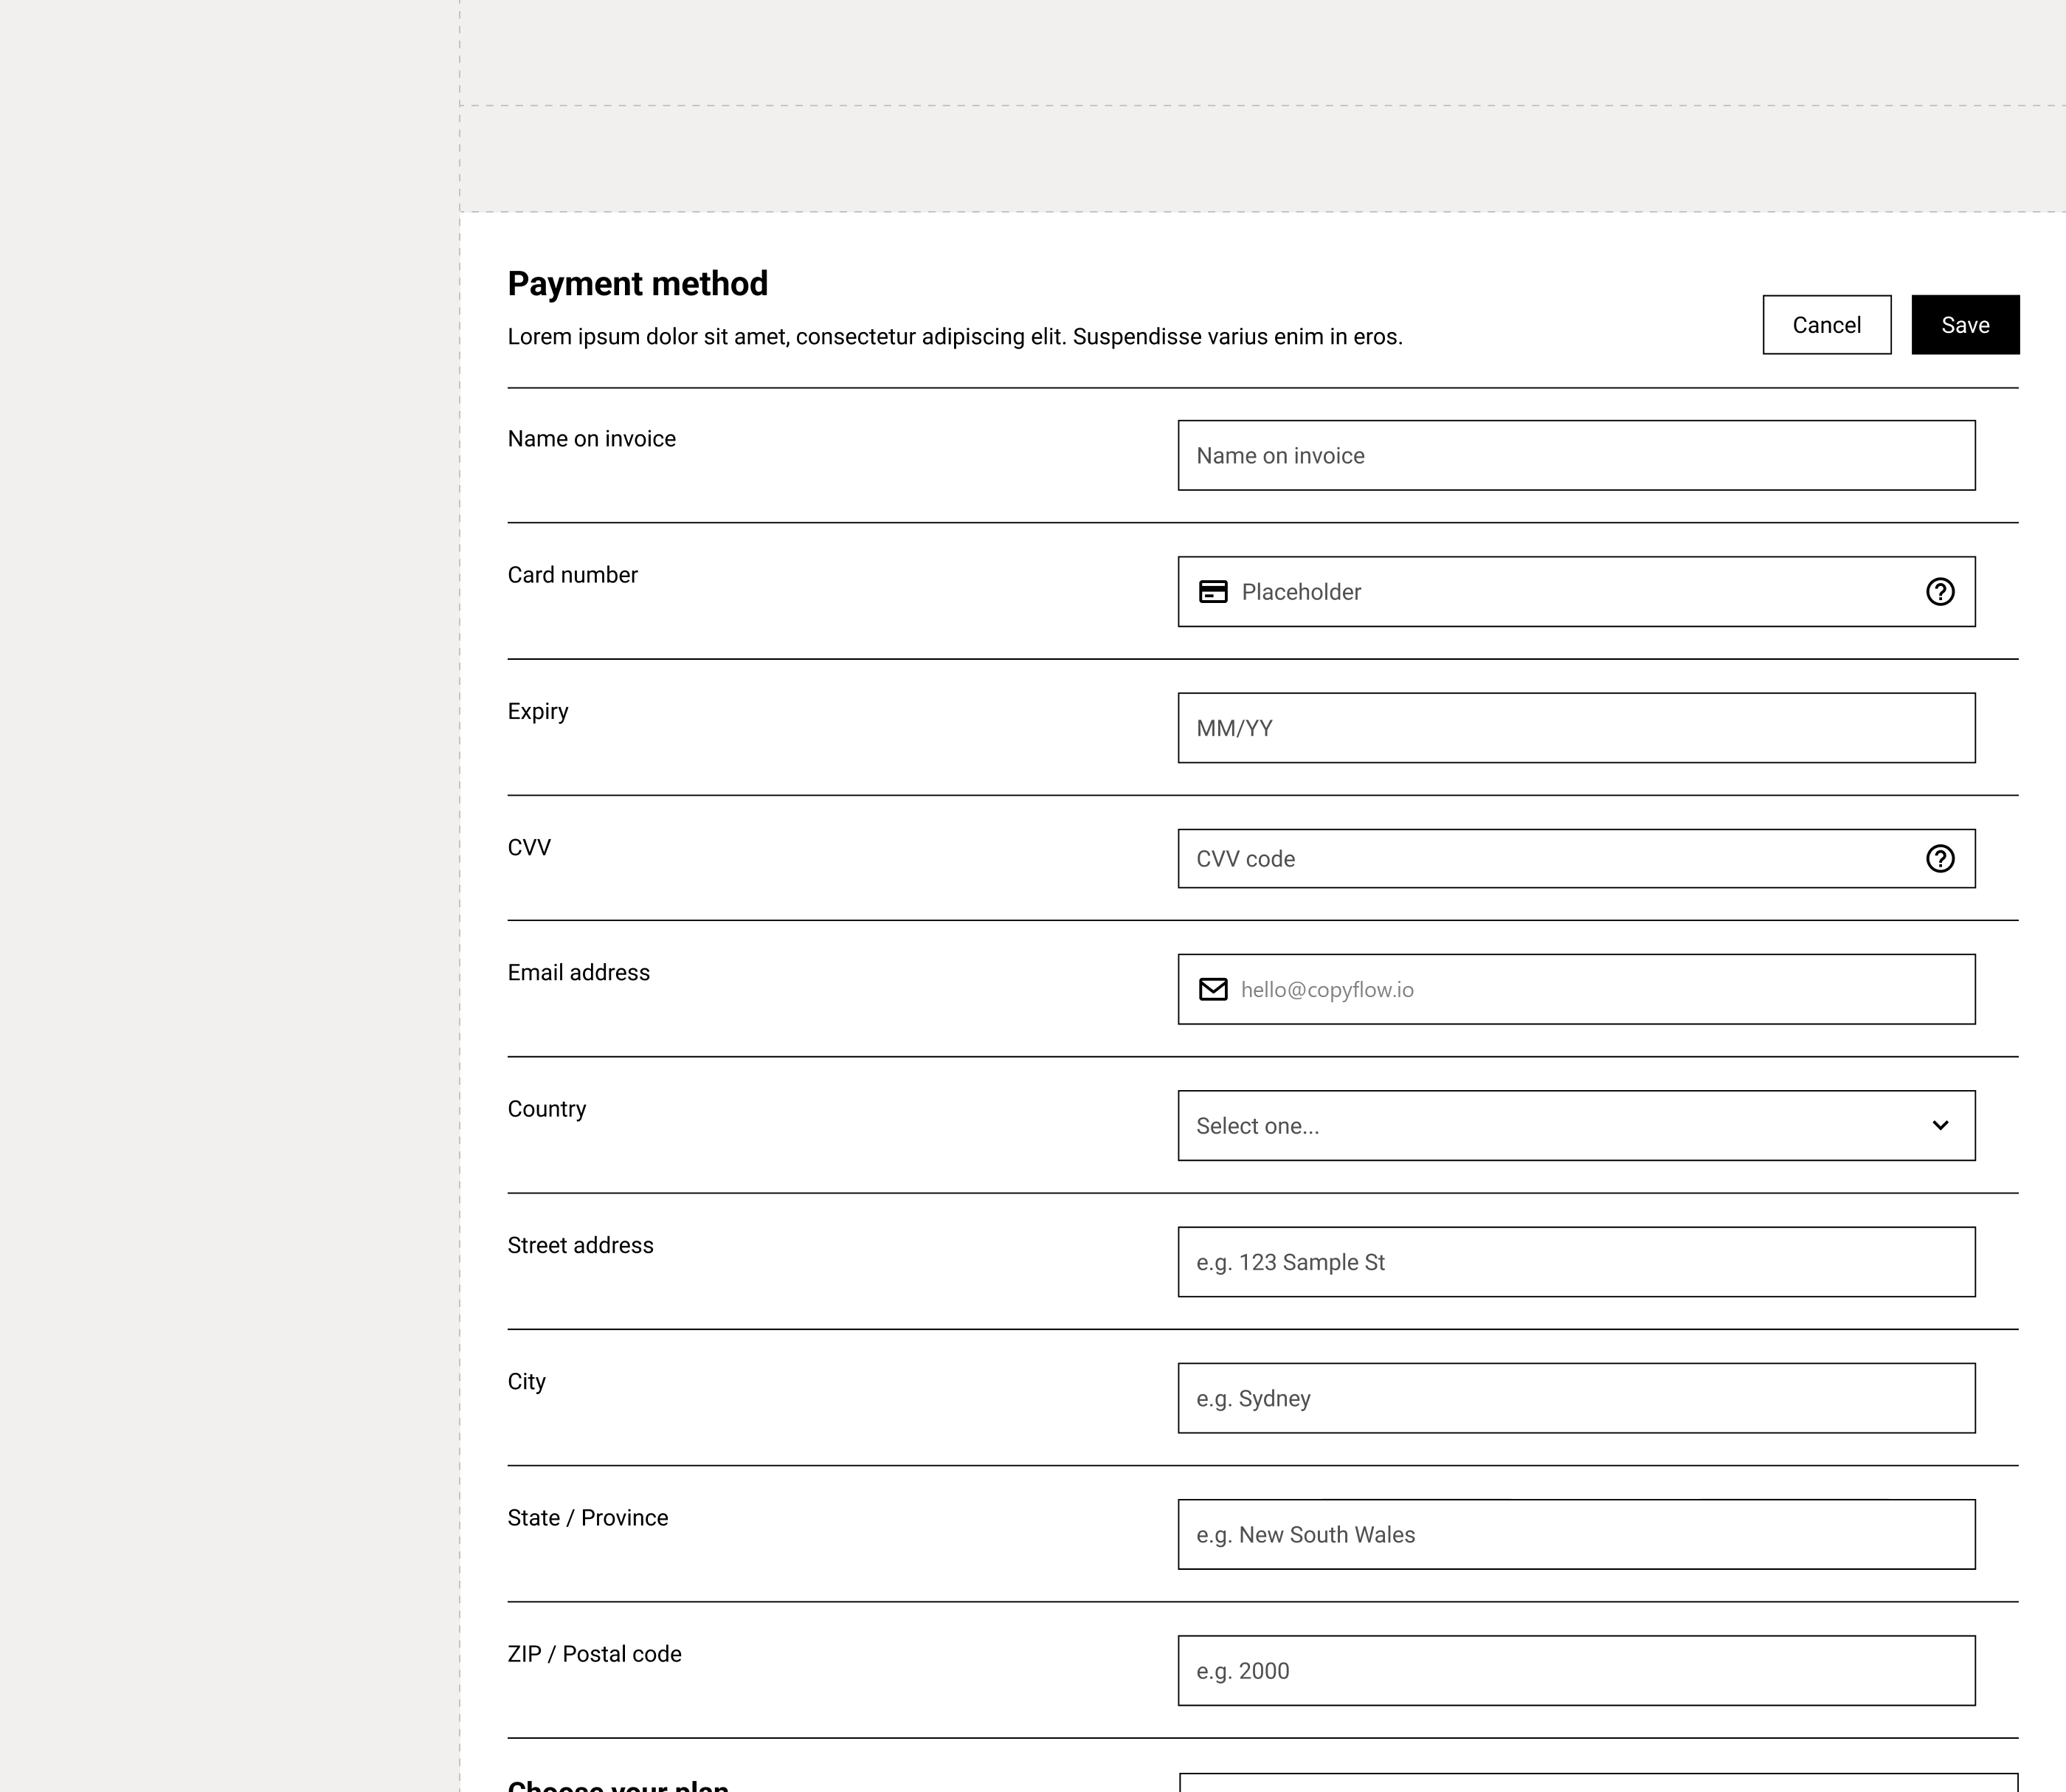Click the State / Province input field
The height and width of the screenshot is (1792, 2066).
tap(1576, 1535)
